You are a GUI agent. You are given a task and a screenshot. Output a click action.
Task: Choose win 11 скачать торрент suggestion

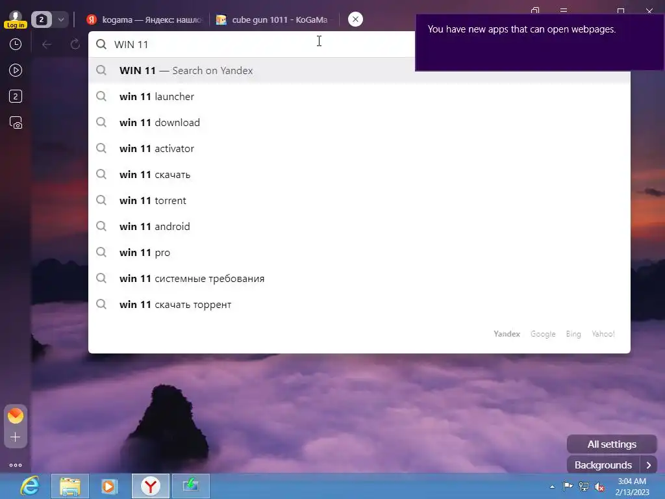pos(359,305)
